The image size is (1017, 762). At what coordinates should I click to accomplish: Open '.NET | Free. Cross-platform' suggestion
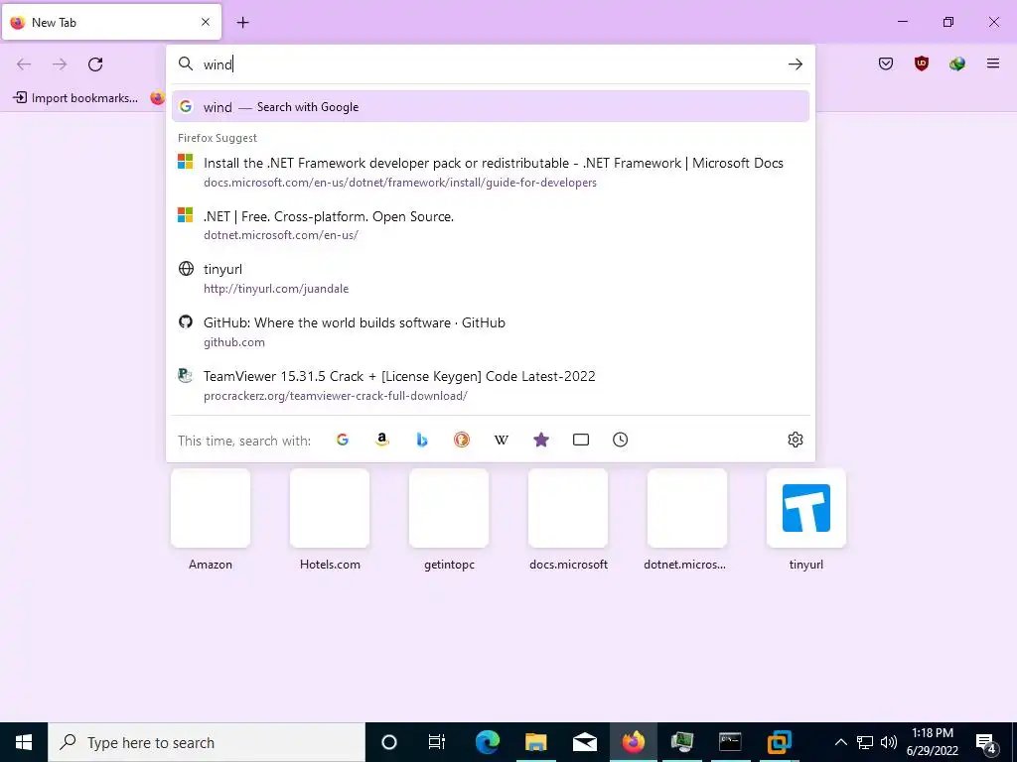[x=491, y=225]
